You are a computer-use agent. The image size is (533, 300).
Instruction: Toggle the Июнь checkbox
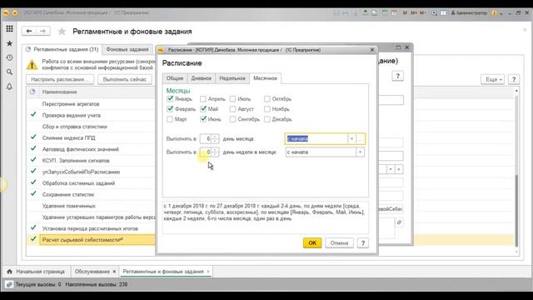203,119
